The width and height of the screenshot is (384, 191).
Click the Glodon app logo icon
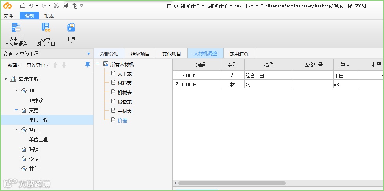coord(7,5)
